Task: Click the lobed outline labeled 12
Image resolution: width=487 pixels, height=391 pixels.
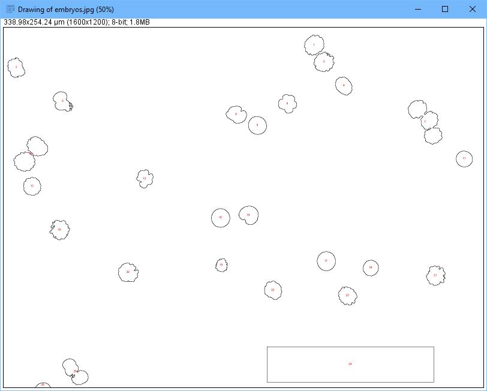Action: [145, 179]
